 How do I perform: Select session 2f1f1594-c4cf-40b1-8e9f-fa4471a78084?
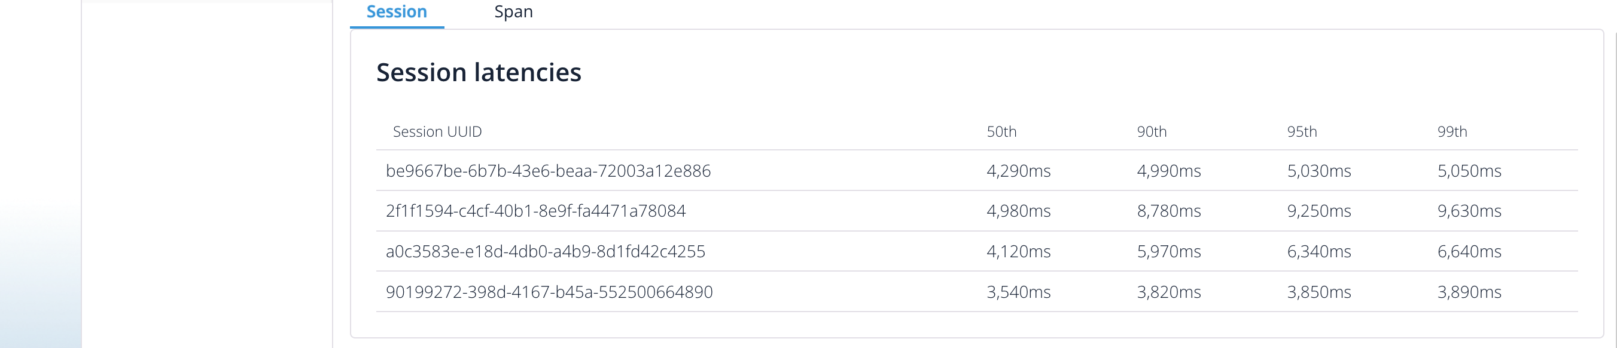pyautogui.click(x=535, y=211)
